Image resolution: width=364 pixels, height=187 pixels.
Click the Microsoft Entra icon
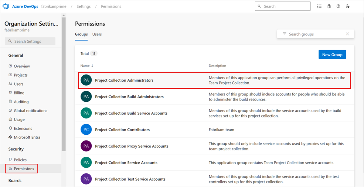(x=10, y=137)
